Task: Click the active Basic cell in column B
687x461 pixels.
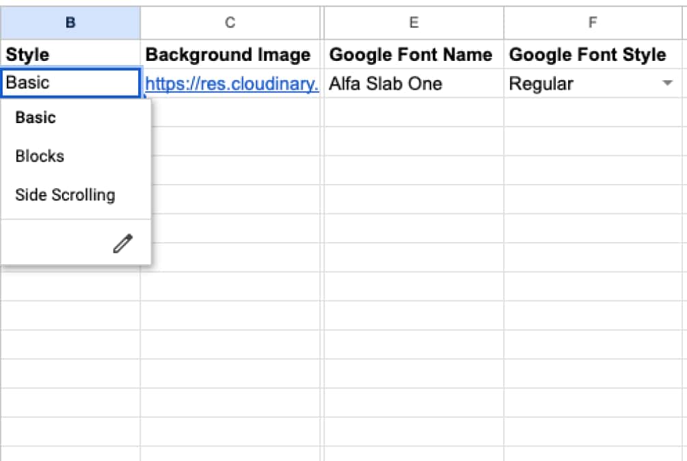Action: (x=70, y=83)
